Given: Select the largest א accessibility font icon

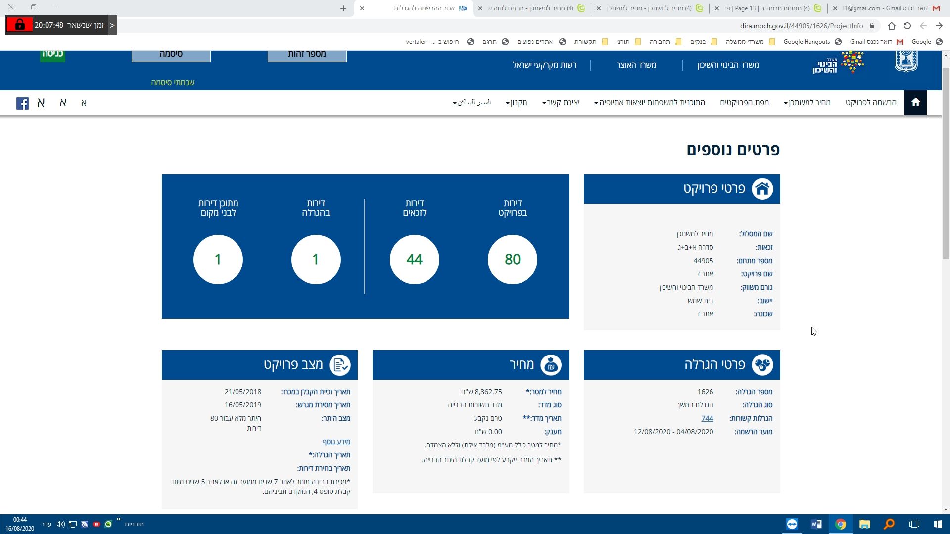Looking at the screenshot, I should pyautogui.click(x=41, y=103).
